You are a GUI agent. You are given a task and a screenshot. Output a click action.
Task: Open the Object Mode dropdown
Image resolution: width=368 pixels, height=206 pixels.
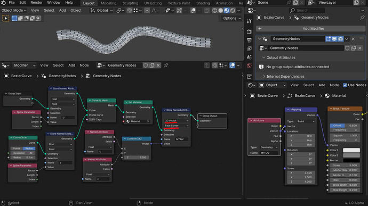14,11
